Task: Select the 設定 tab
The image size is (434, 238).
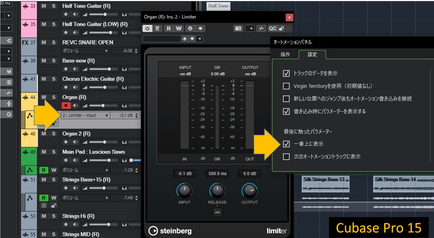Action: pos(312,54)
